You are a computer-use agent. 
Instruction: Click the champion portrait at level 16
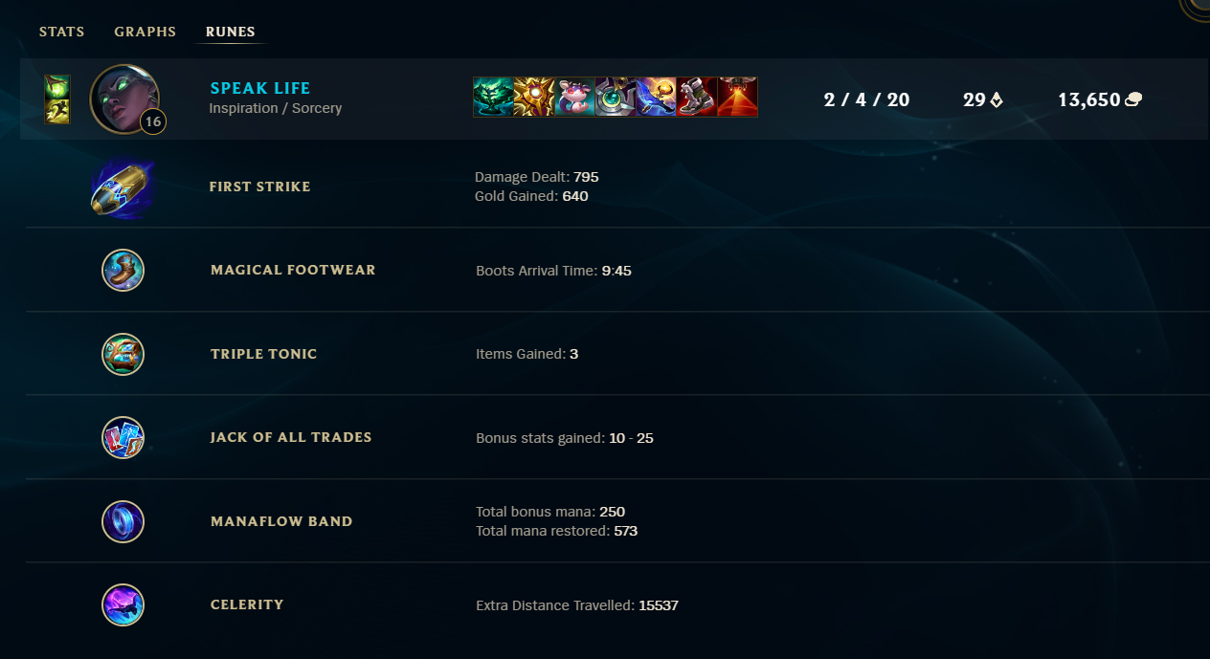point(124,99)
